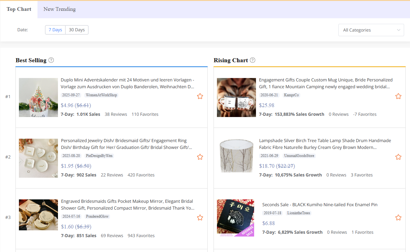Visit the PonderedGlow shop
The height and width of the screenshot is (252, 410).
97,216
